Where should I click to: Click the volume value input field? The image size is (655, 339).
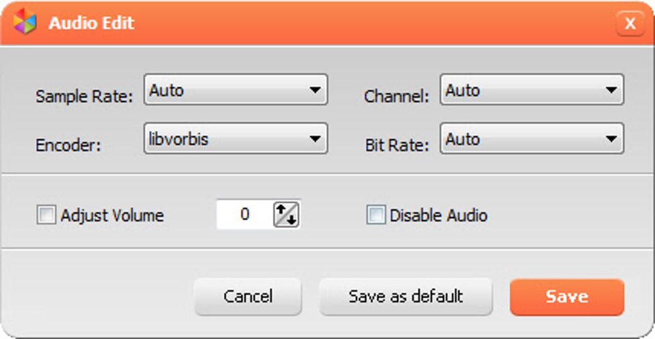[245, 214]
